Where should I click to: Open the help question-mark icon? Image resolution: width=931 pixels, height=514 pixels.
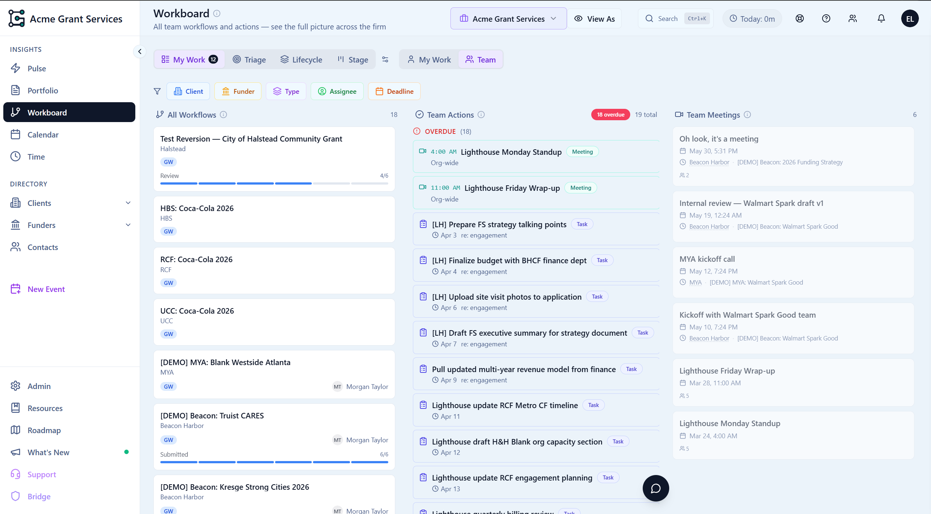[826, 18]
